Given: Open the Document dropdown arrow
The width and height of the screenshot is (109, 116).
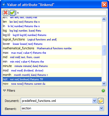Looking at the screenshot, I should coord(94,101).
